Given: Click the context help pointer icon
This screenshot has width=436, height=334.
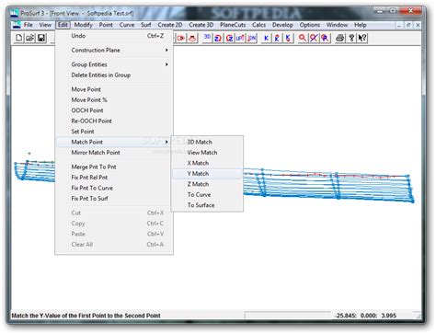Looking at the screenshot, I should [362, 38].
